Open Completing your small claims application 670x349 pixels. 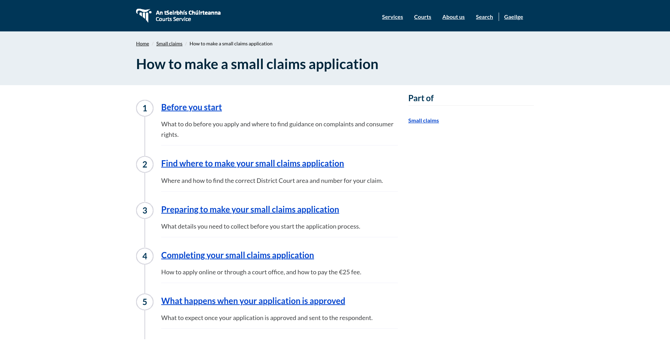pos(238,255)
